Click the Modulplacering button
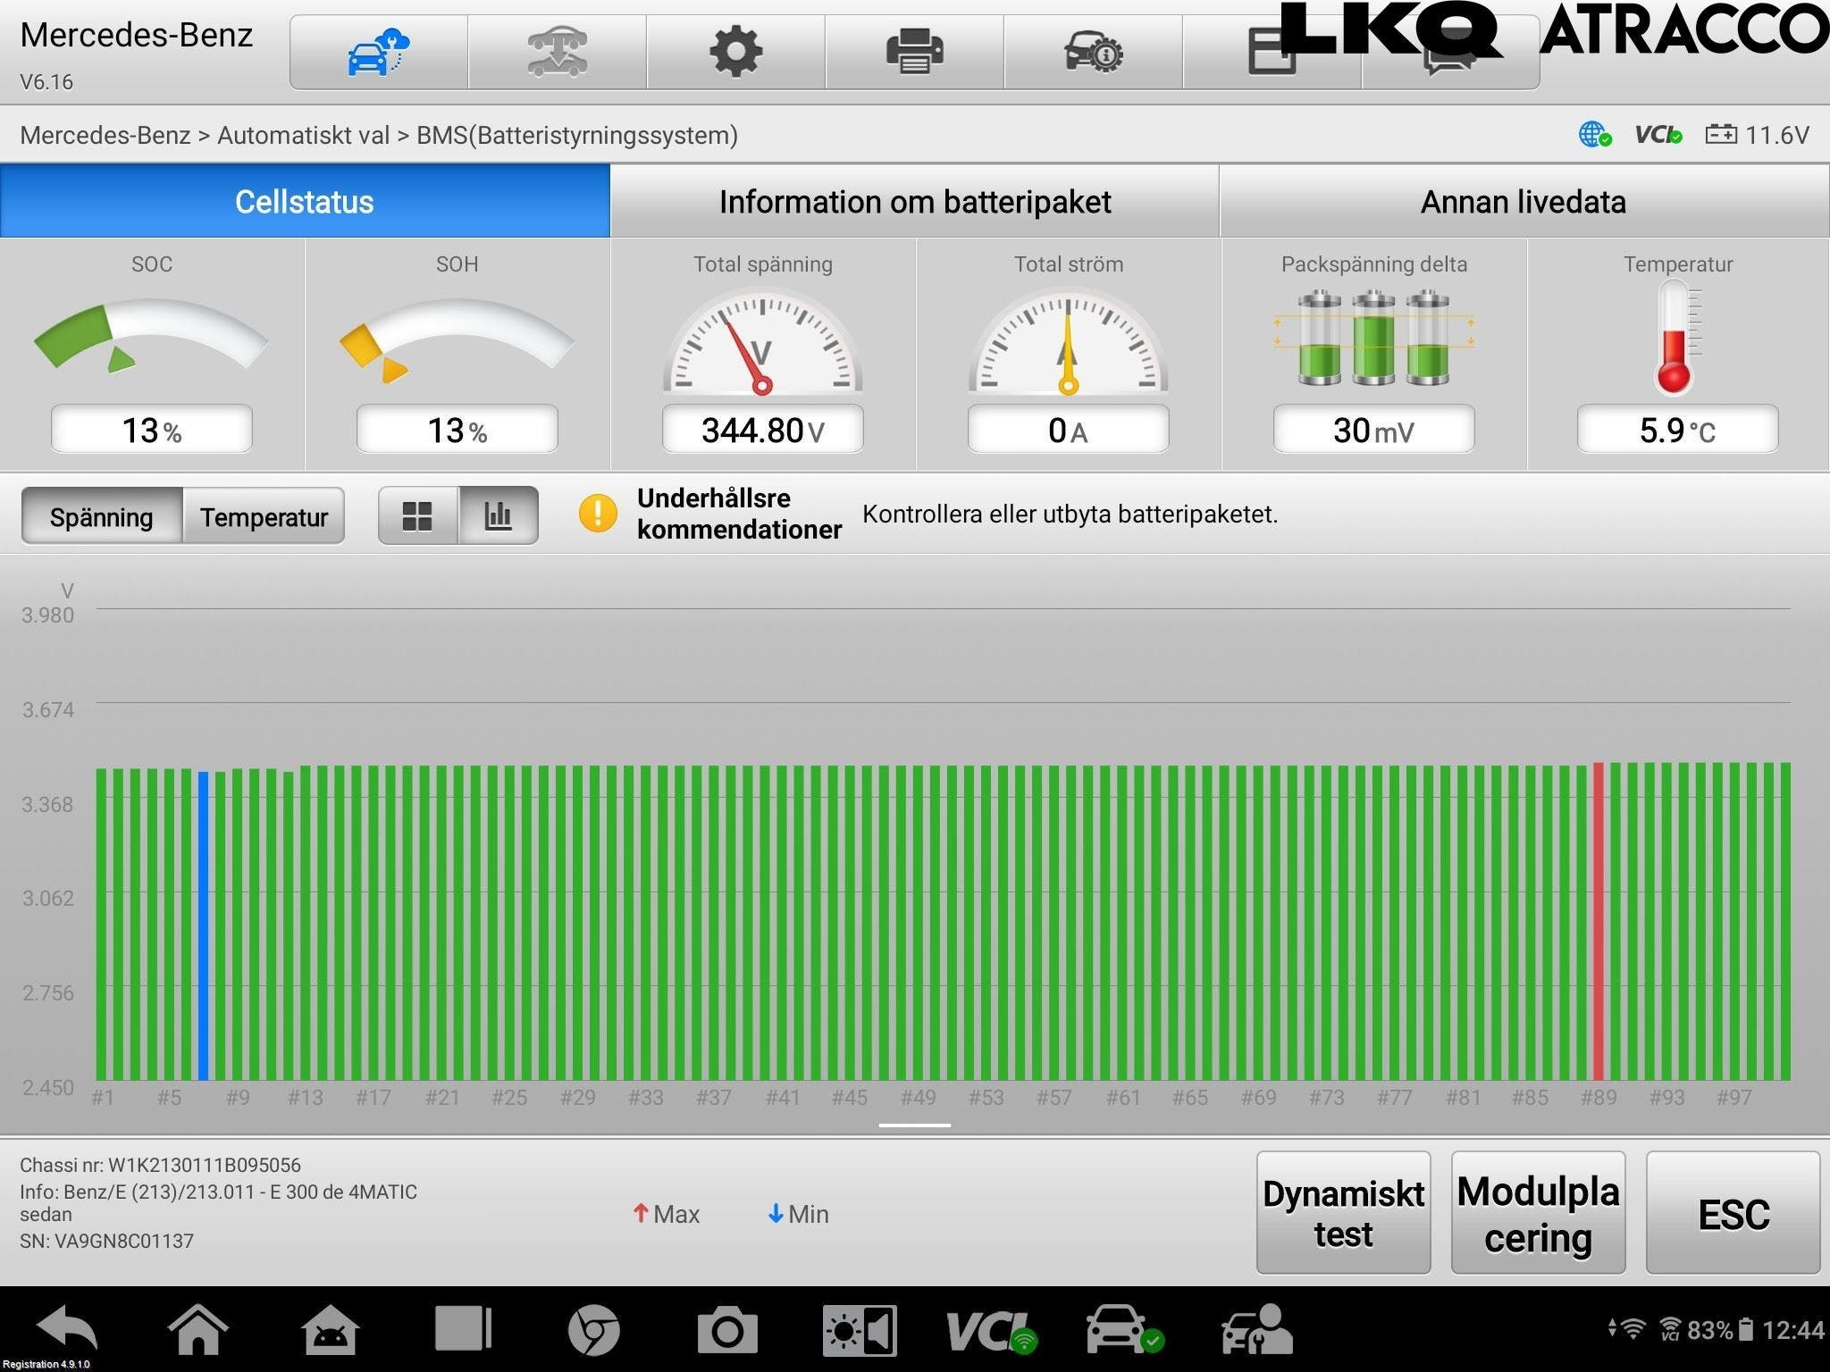This screenshot has width=1830, height=1372. click(1537, 1213)
